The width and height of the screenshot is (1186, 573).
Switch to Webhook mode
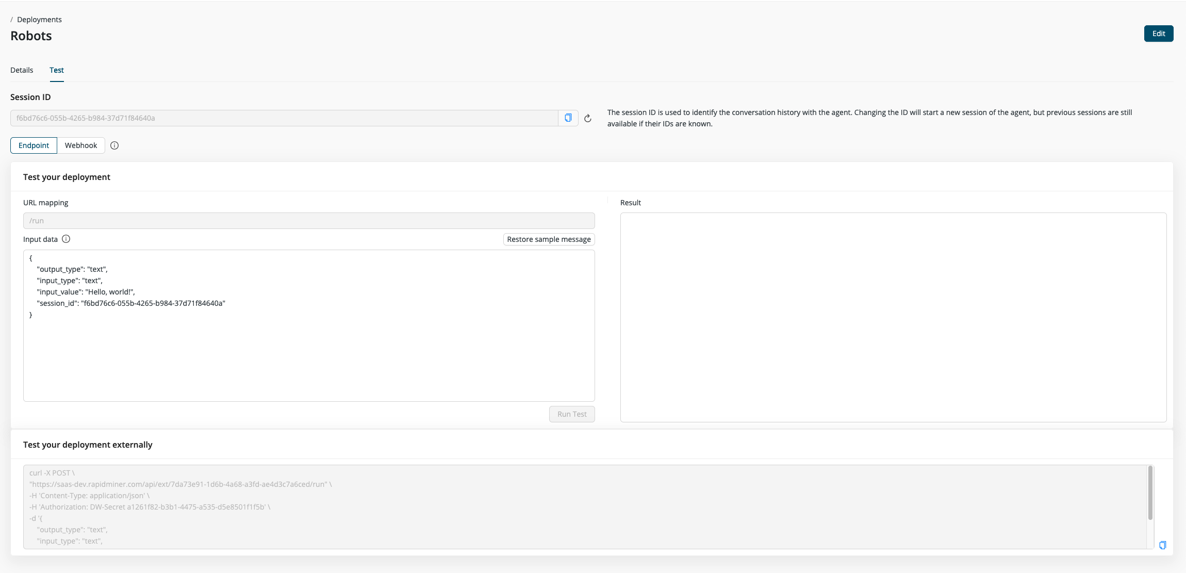(x=81, y=145)
